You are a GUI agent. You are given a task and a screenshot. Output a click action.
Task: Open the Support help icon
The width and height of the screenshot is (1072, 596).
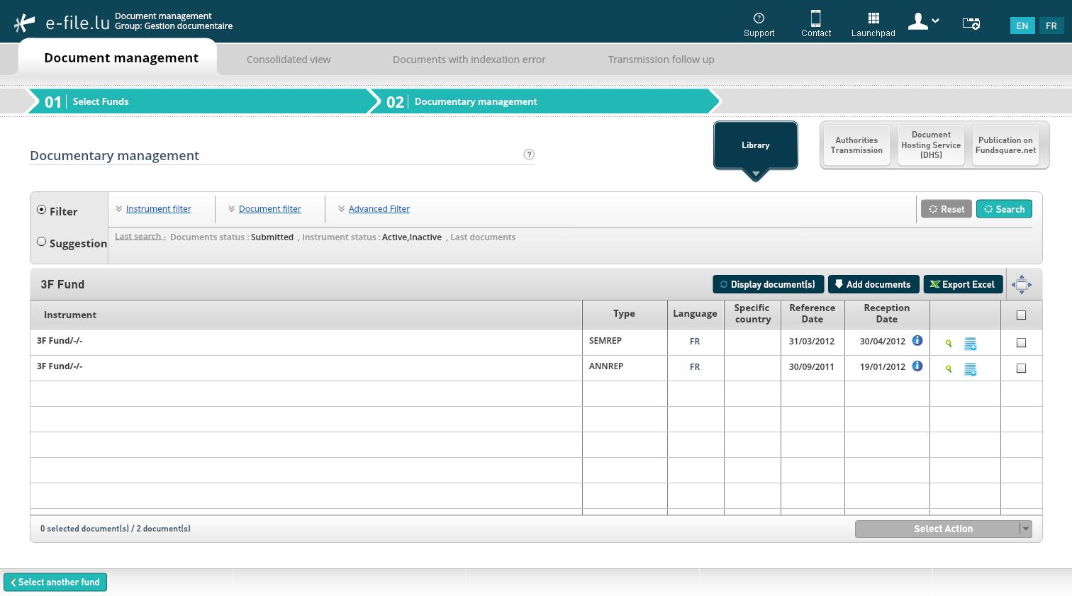759,18
